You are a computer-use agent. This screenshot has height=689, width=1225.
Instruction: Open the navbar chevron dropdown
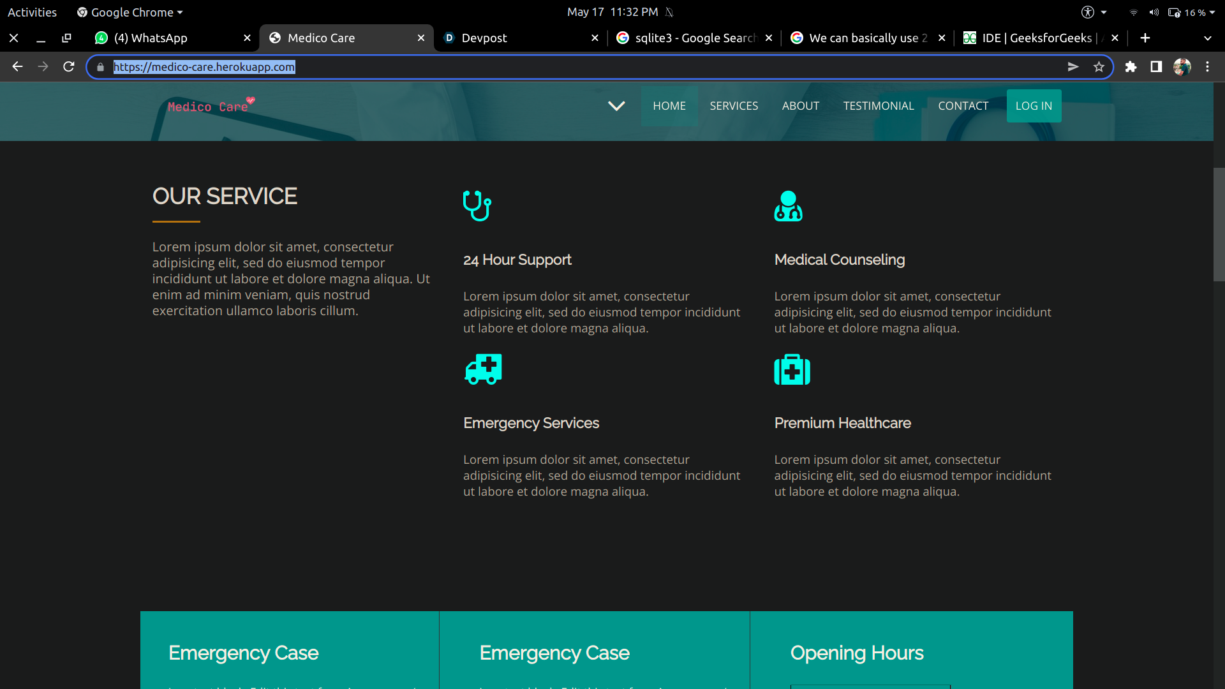click(x=616, y=106)
